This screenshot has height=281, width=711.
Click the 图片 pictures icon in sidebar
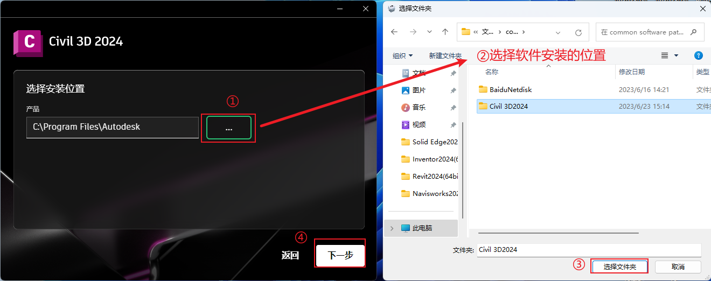coord(406,90)
